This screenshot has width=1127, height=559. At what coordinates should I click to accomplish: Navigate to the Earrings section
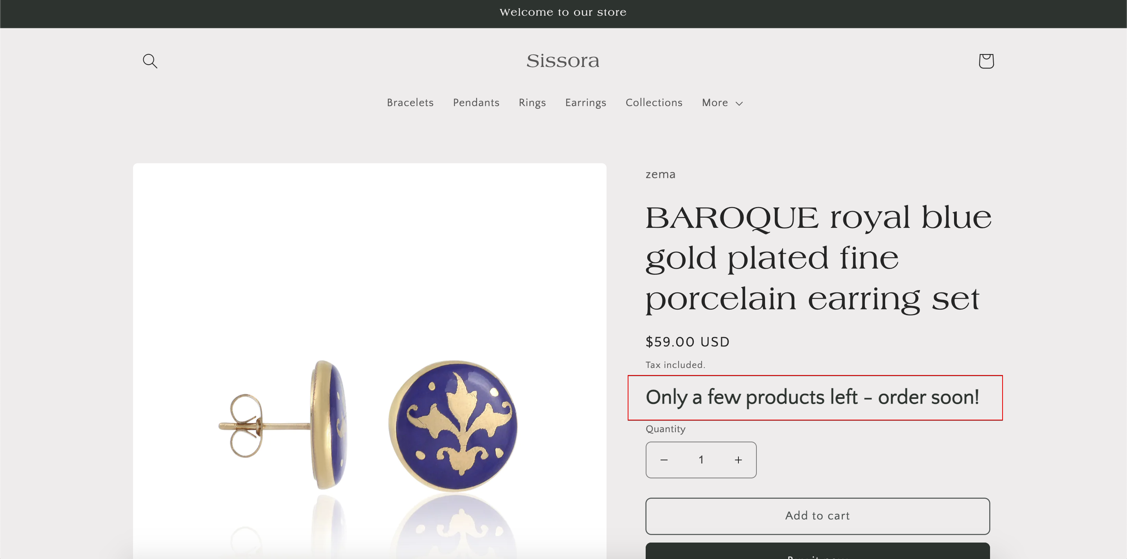pyautogui.click(x=585, y=103)
